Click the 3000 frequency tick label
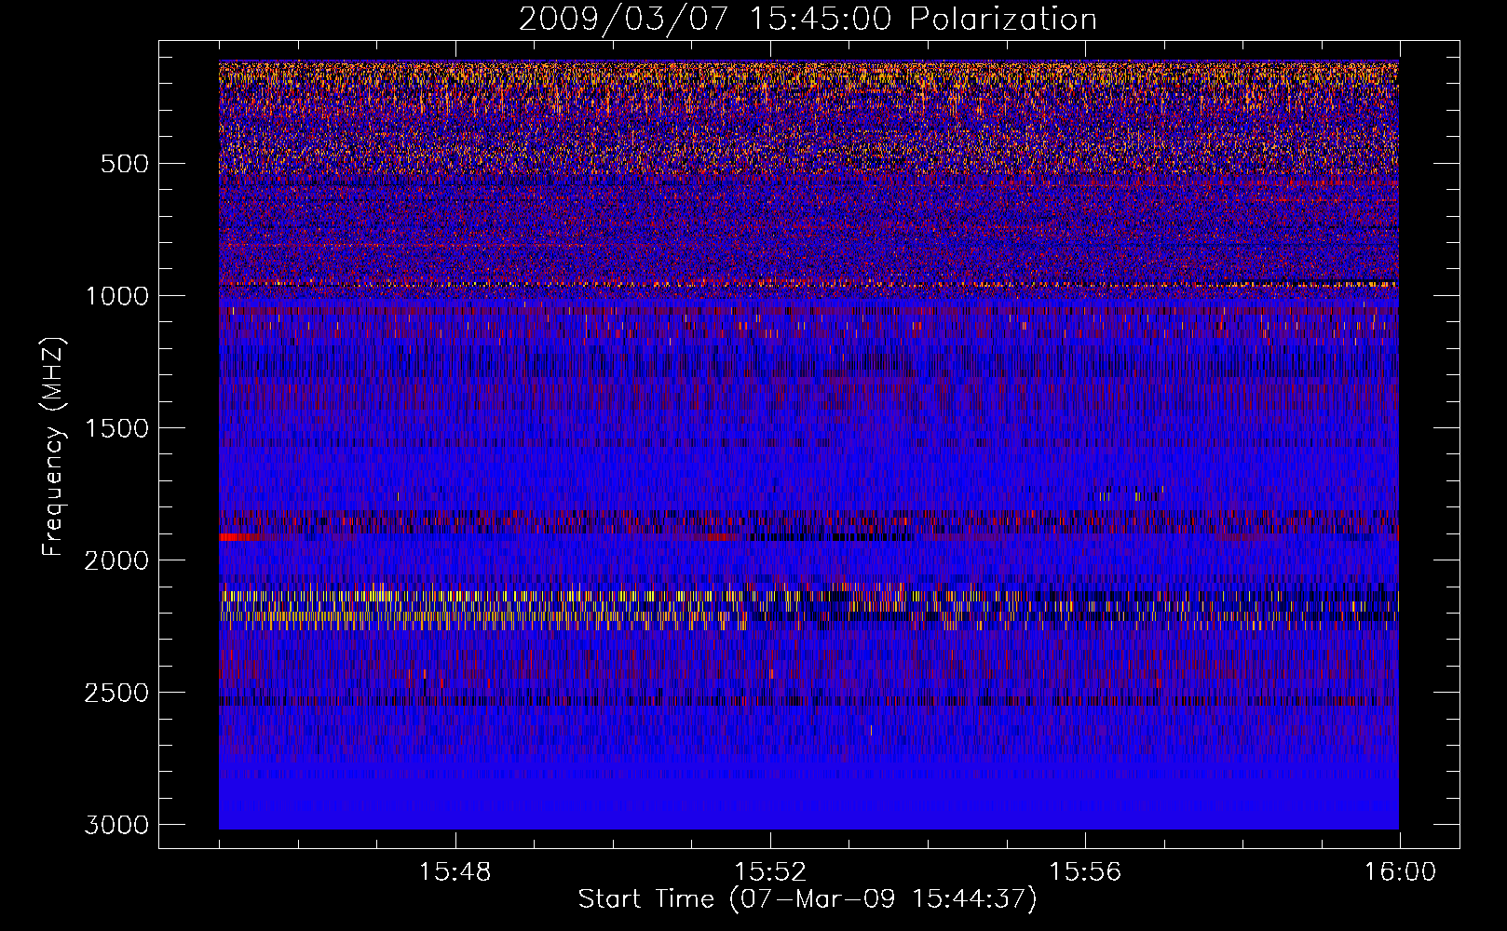This screenshot has height=931, width=1507. click(x=116, y=825)
